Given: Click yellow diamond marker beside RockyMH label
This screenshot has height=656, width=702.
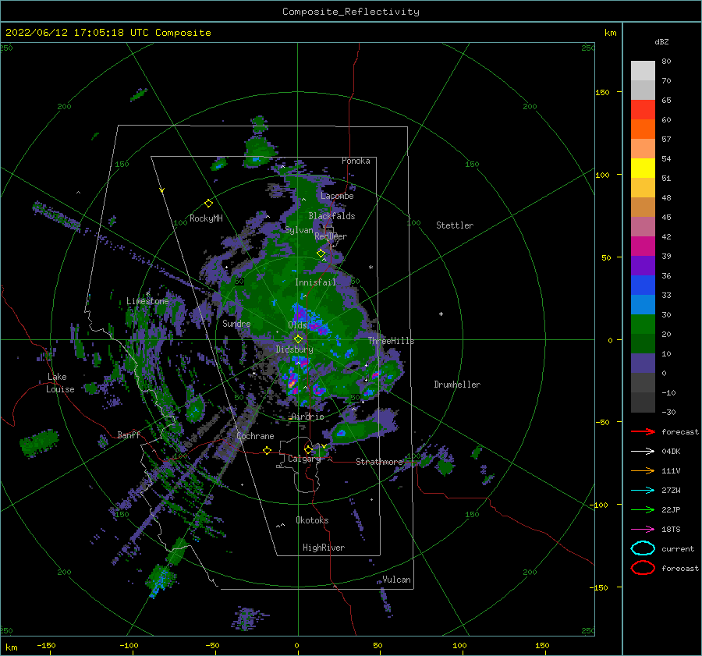Looking at the screenshot, I should (208, 204).
